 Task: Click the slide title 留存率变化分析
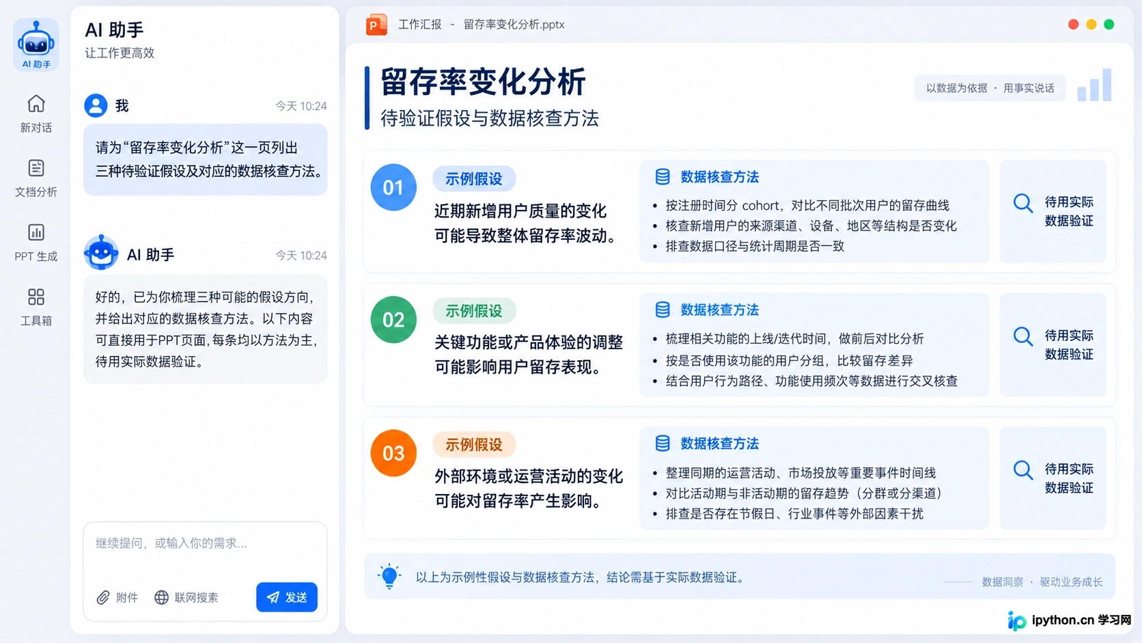tap(483, 82)
